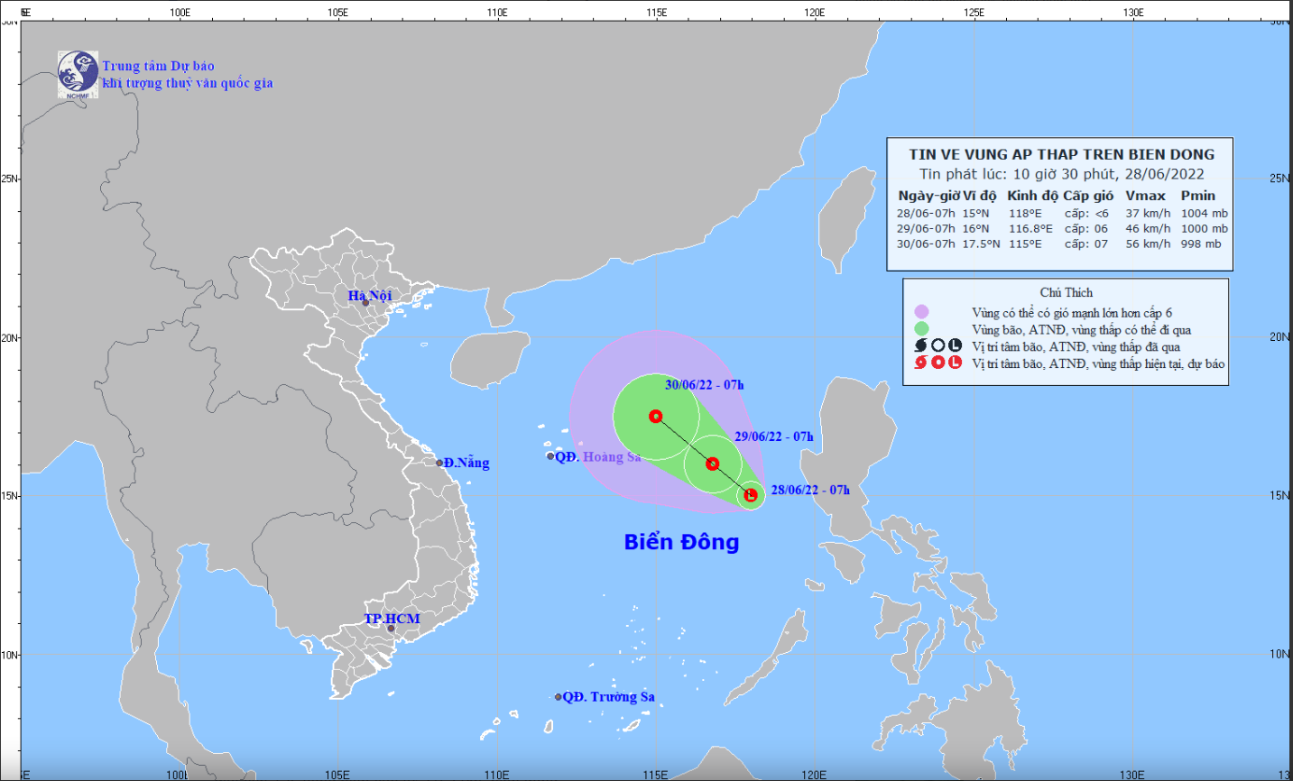
Task: Pick the green storm-path legend swatch
Action: tap(921, 329)
